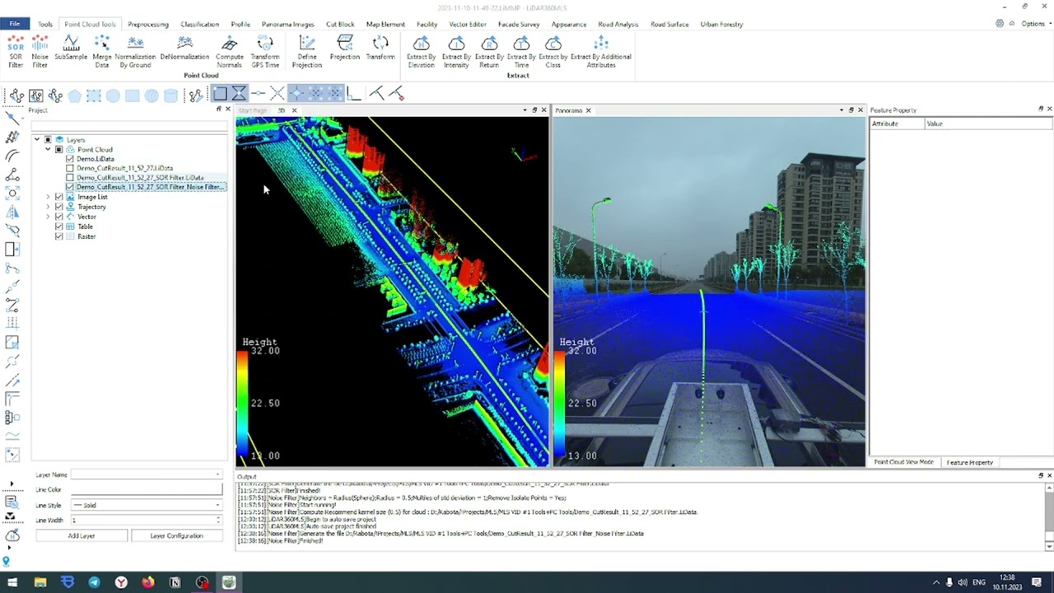
Task: Open Transform GPS Time
Action: click(x=265, y=51)
